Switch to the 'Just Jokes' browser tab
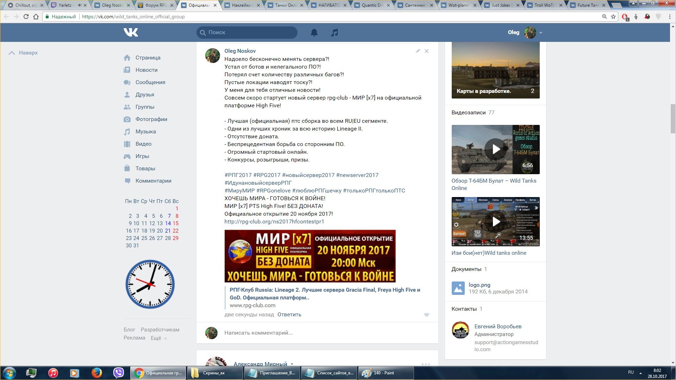 [501, 5]
